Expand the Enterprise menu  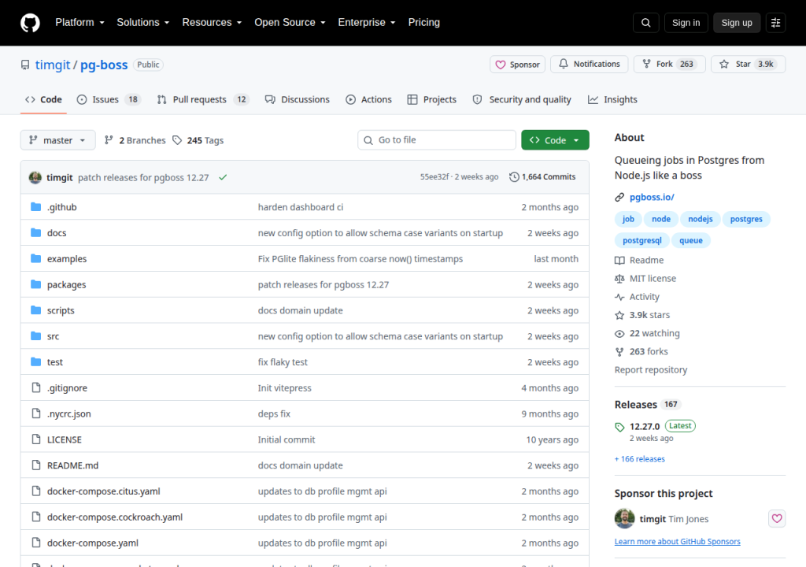[x=367, y=23]
